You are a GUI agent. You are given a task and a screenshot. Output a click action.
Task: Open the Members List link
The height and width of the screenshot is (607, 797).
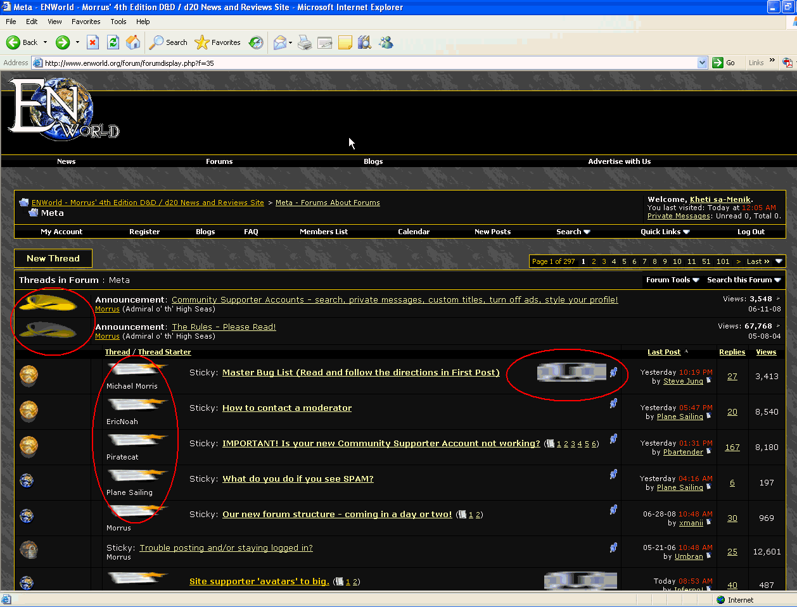pyautogui.click(x=324, y=232)
